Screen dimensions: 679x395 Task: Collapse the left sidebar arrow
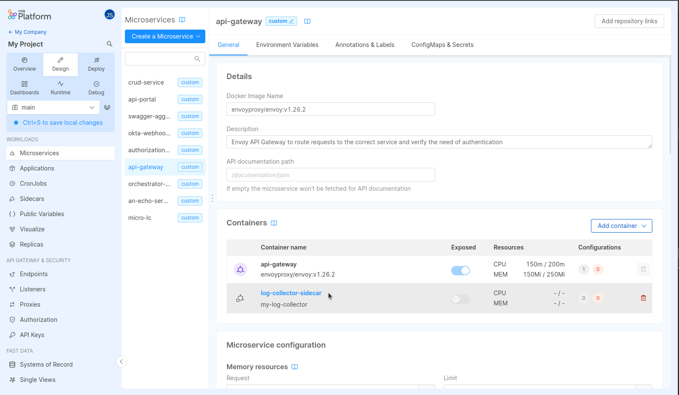[121, 362]
